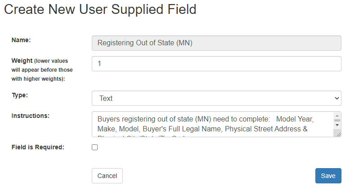Click the bold "Weight" label
The height and width of the screenshot is (191, 350).
click(22, 61)
